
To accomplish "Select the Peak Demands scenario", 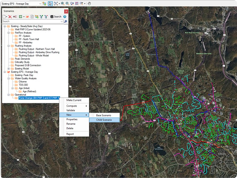I will 22,59.
